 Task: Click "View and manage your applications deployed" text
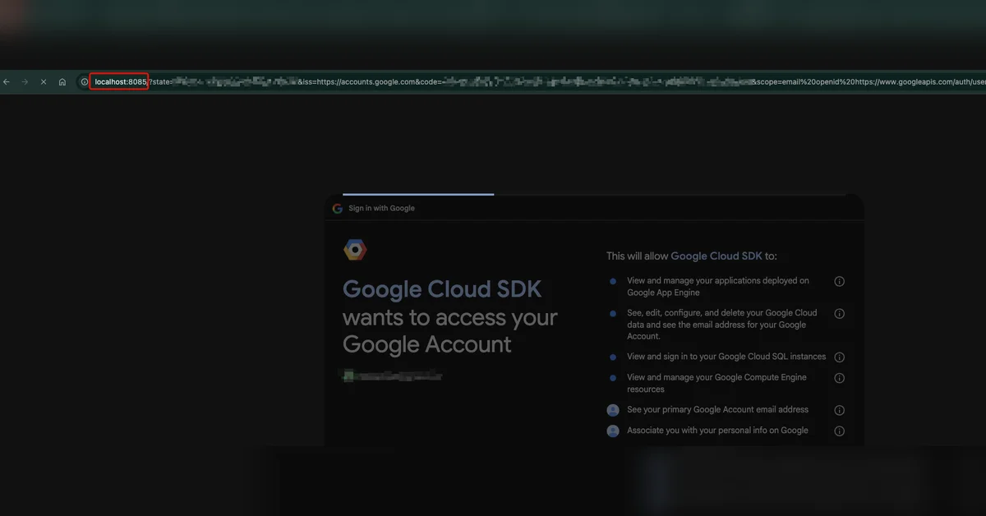point(717,287)
